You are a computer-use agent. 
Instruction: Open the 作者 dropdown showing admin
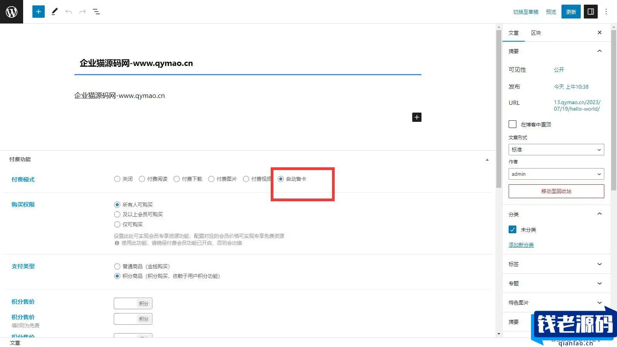[x=556, y=174]
